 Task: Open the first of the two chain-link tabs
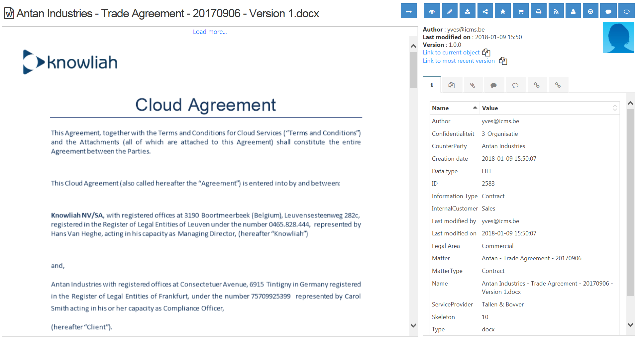click(537, 85)
